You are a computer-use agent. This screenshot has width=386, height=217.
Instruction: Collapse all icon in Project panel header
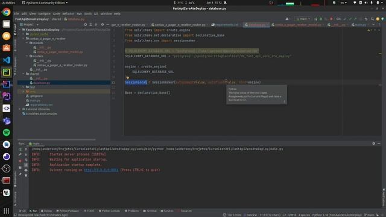tap(96, 25)
